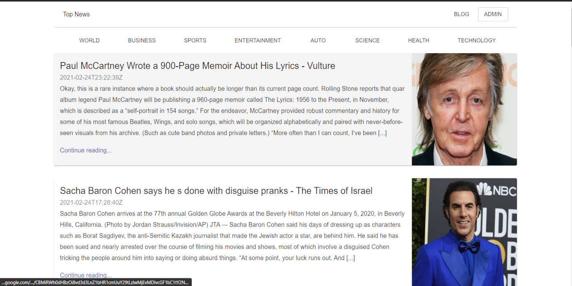Select the WORLD category
Viewport: 572px width, 286px height.
(x=89, y=40)
